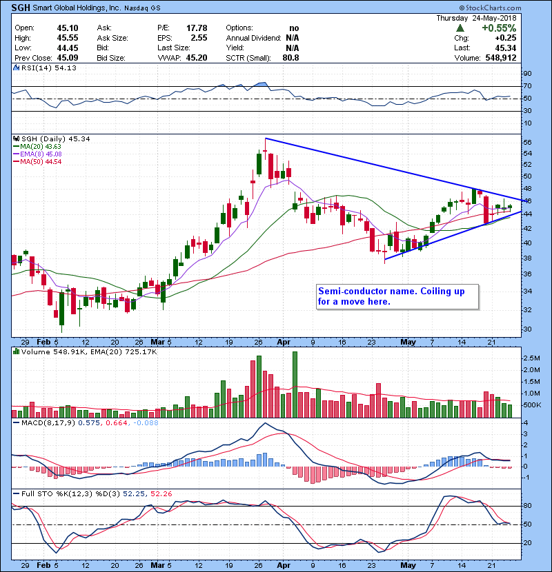Click the Semi-conductor name annotation box

[x=397, y=296]
